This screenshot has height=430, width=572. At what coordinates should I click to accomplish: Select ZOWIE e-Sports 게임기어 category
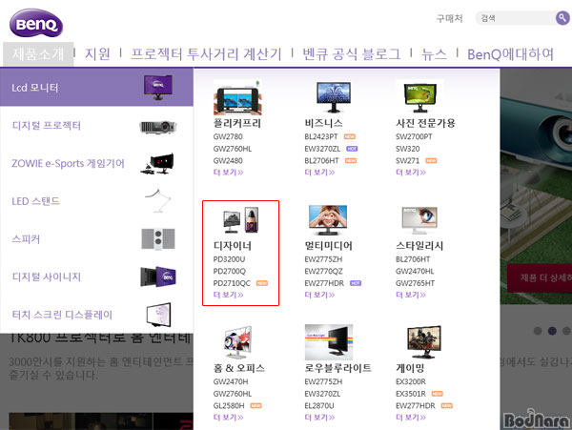pyautogui.click(x=68, y=163)
